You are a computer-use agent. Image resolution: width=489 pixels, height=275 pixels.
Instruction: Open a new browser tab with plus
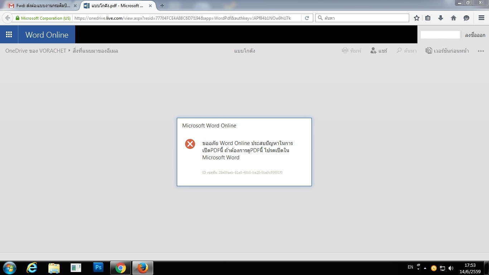point(162,6)
